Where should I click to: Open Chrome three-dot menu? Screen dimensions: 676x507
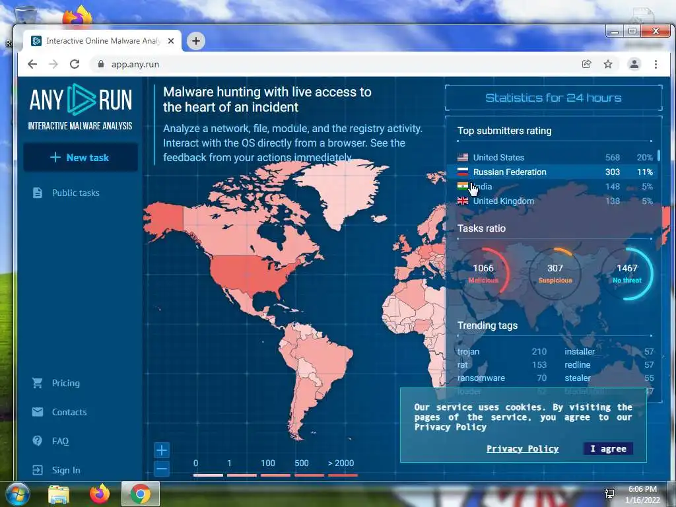[656, 64]
